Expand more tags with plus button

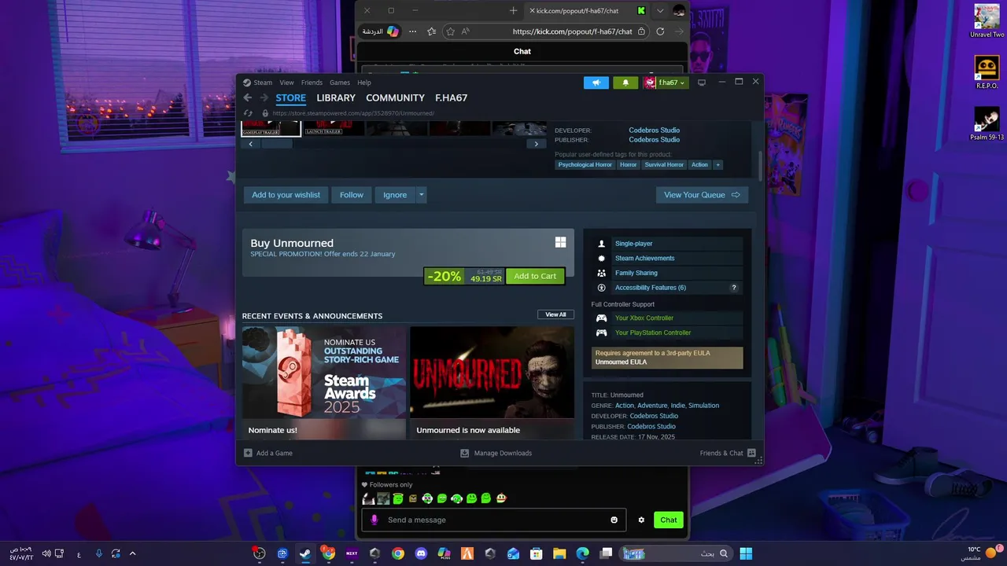pos(717,165)
